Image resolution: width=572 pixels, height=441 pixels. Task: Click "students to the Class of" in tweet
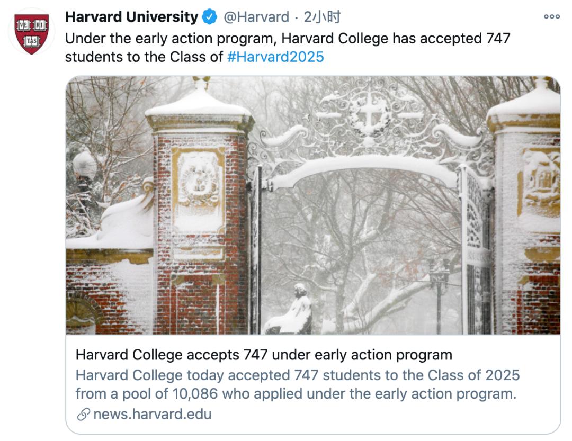click(x=144, y=57)
